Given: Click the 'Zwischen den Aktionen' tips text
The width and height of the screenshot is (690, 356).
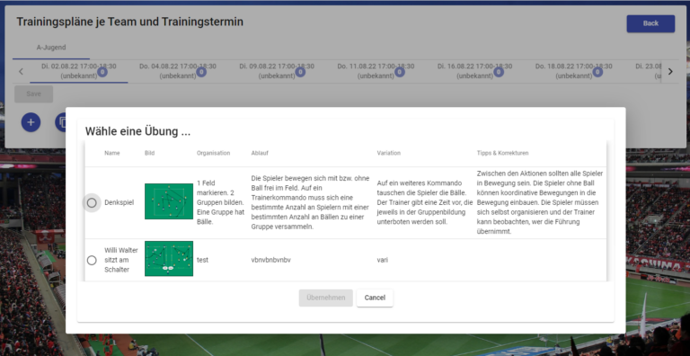Looking at the screenshot, I should 540,202.
